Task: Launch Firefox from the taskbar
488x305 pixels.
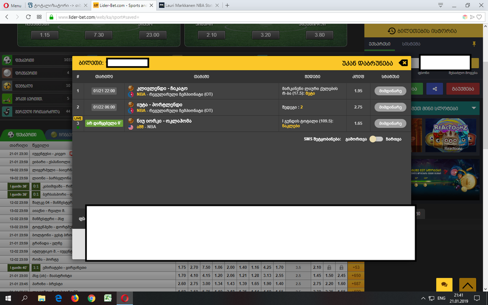Action: click(75, 298)
